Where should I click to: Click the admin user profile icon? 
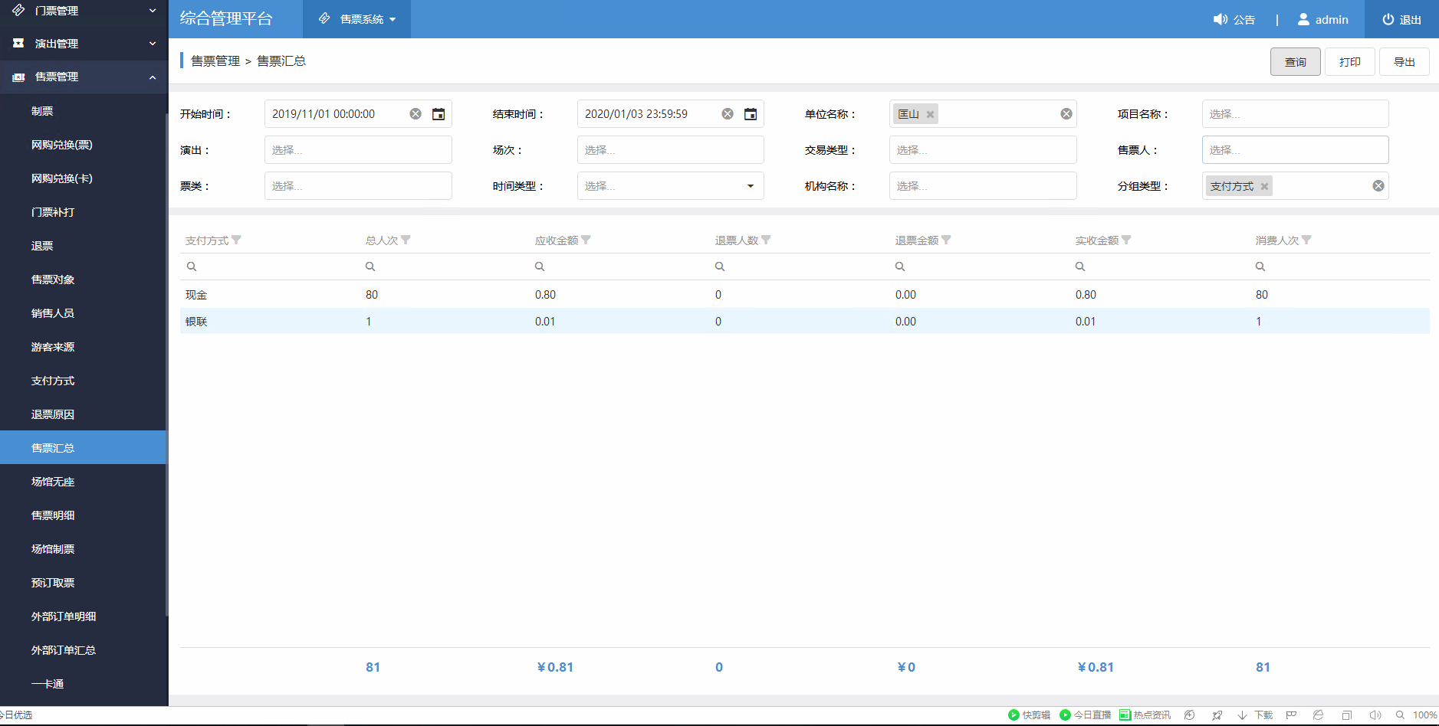click(1303, 19)
